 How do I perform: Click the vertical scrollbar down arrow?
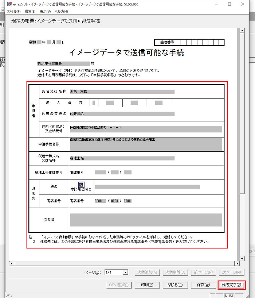pos(242,259)
